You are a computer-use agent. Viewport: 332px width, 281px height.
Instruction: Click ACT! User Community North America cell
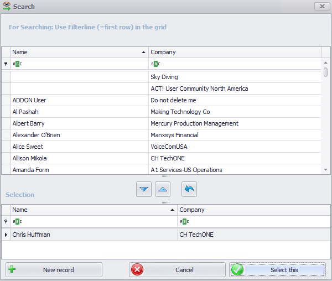coord(235,89)
